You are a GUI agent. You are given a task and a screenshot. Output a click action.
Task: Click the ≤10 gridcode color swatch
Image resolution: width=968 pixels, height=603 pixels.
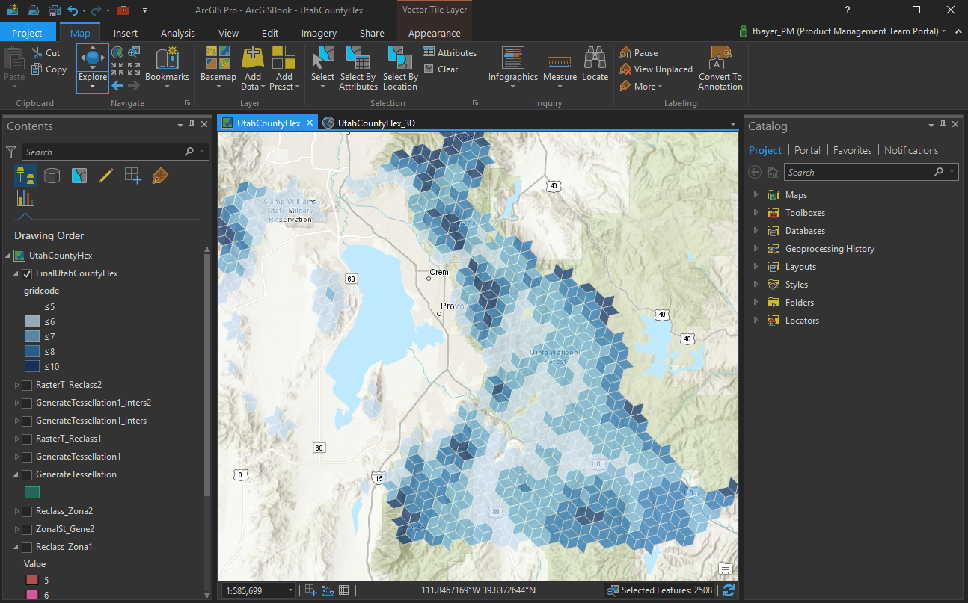[32, 366]
